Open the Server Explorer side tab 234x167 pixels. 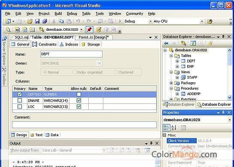[x=4, y=51]
